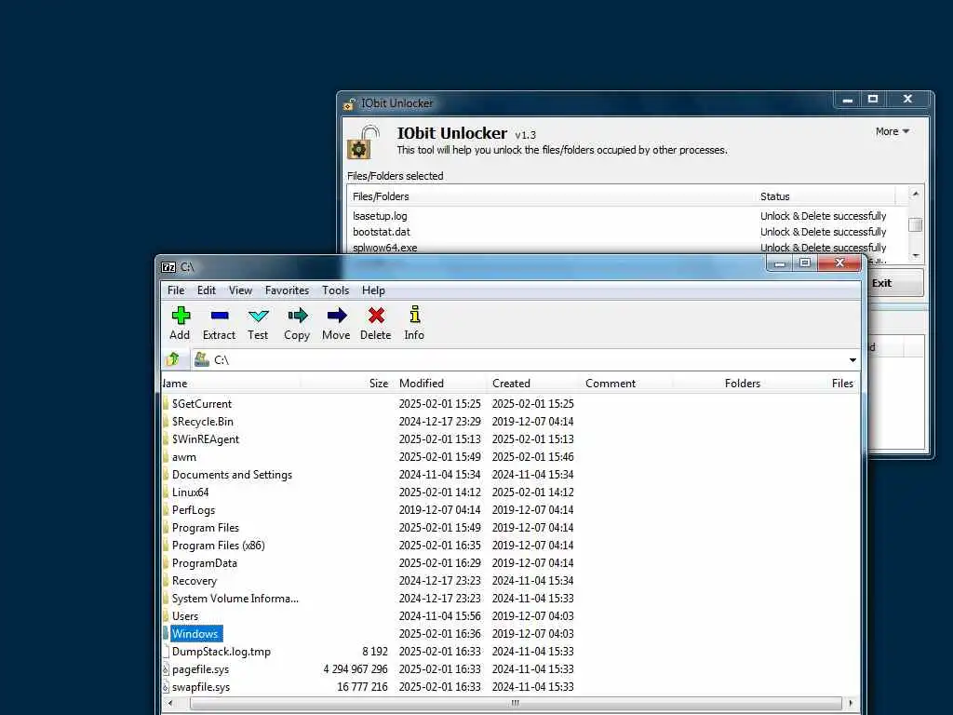This screenshot has width=953, height=715.
Task: Select the $Recycle.Bin folder
Action: click(202, 422)
